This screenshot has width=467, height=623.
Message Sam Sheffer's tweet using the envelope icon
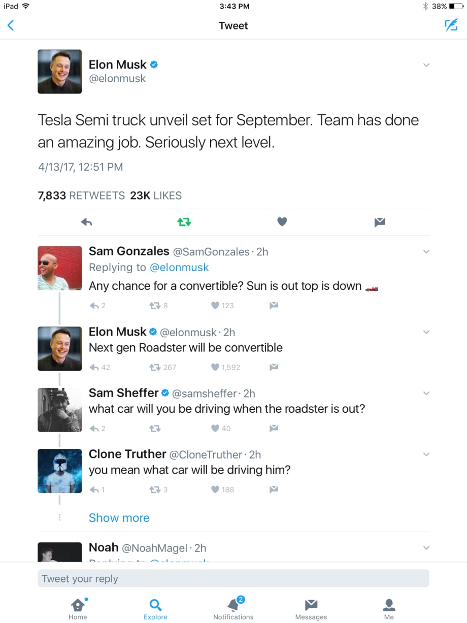(274, 428)
